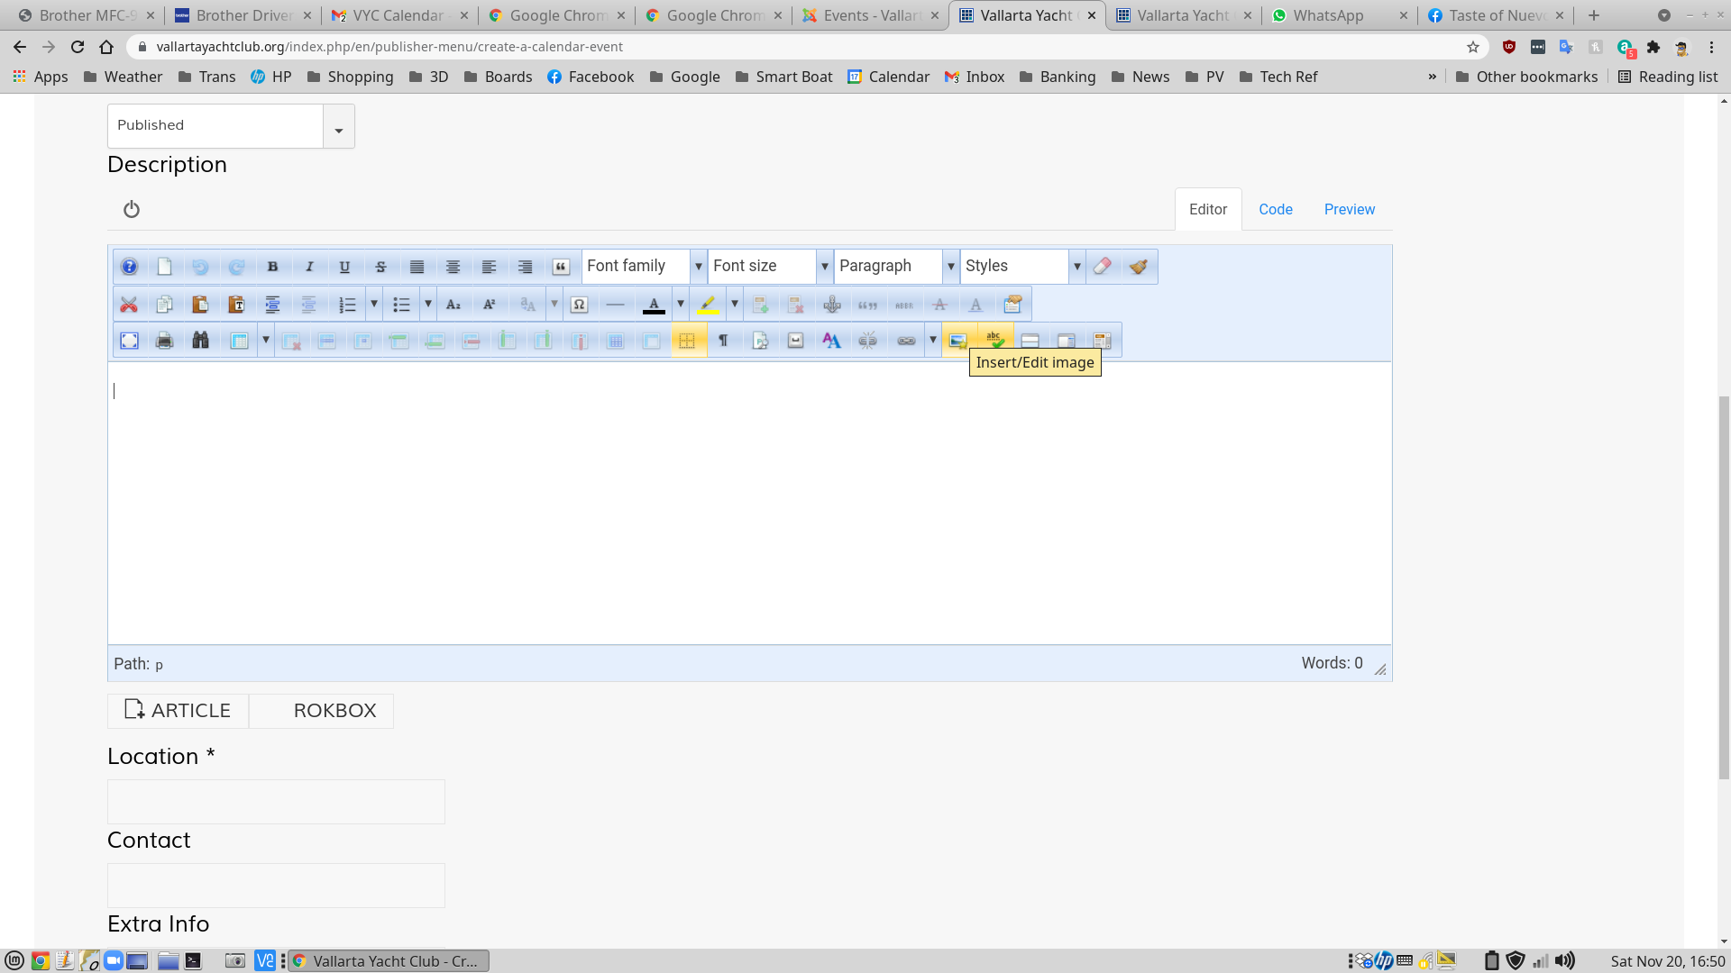Click the Editor view button
The width and height of the screenshot is (1731, 973).
1208,209
